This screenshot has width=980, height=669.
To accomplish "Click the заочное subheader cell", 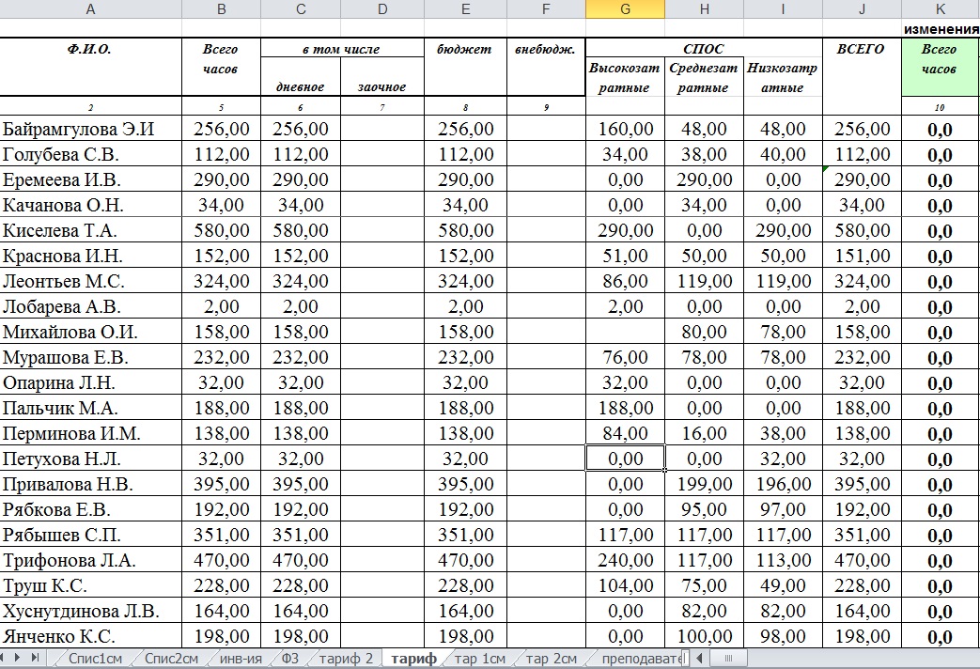I will click(x=382, y=77).
